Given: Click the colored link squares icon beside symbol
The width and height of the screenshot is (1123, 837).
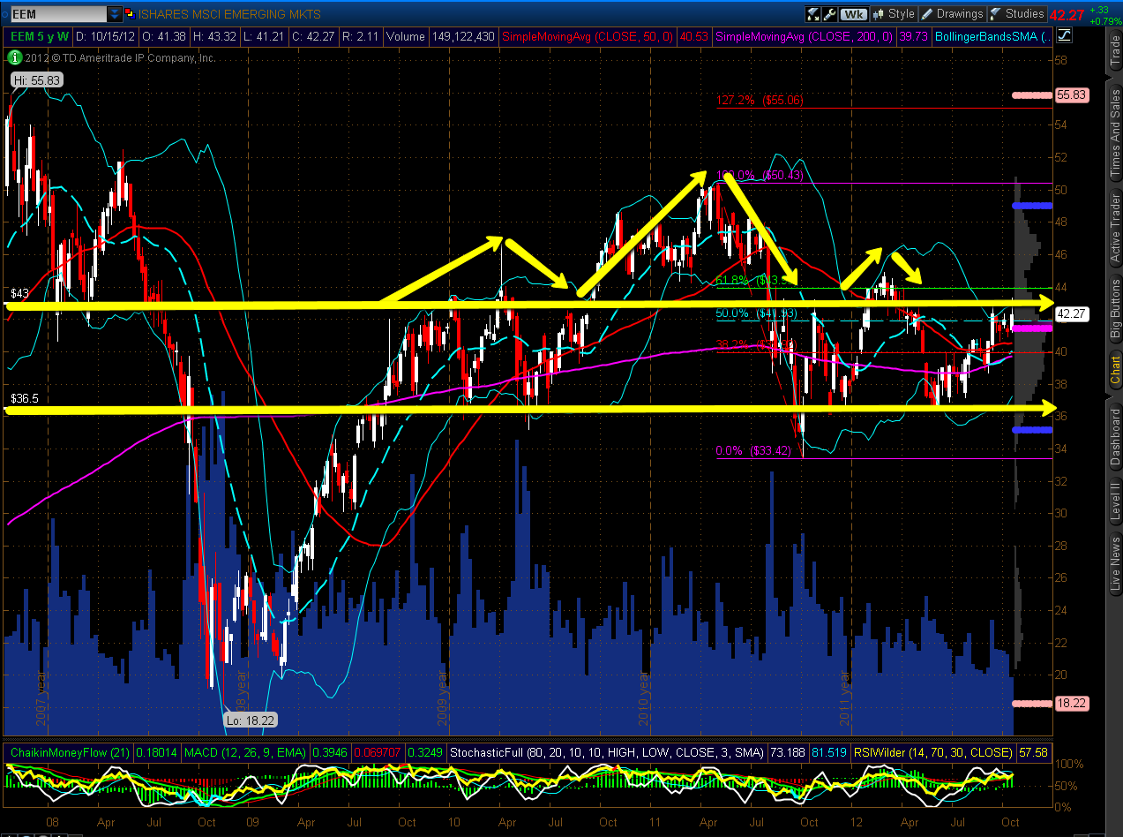Looking at the screenshot, I should click(x=130, y=14).
